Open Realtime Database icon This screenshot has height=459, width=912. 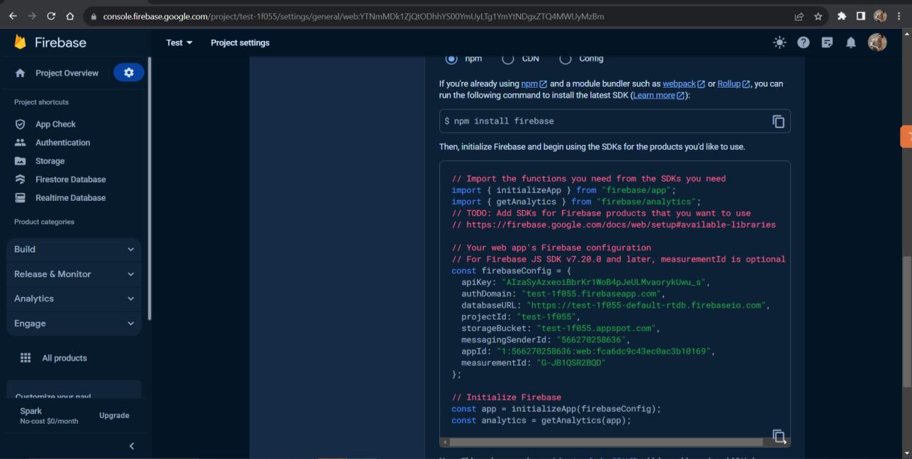[x=20, y=197]
